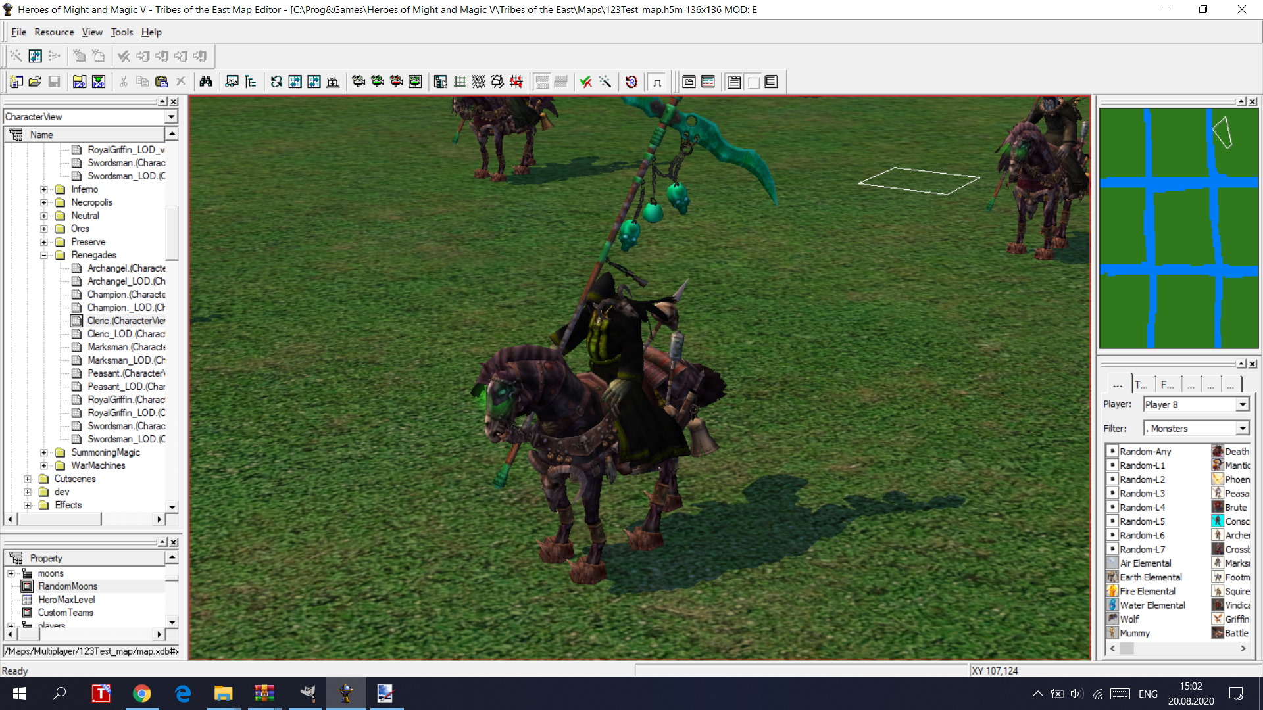Click the green P2P export icon

click(x=99, y=82)
